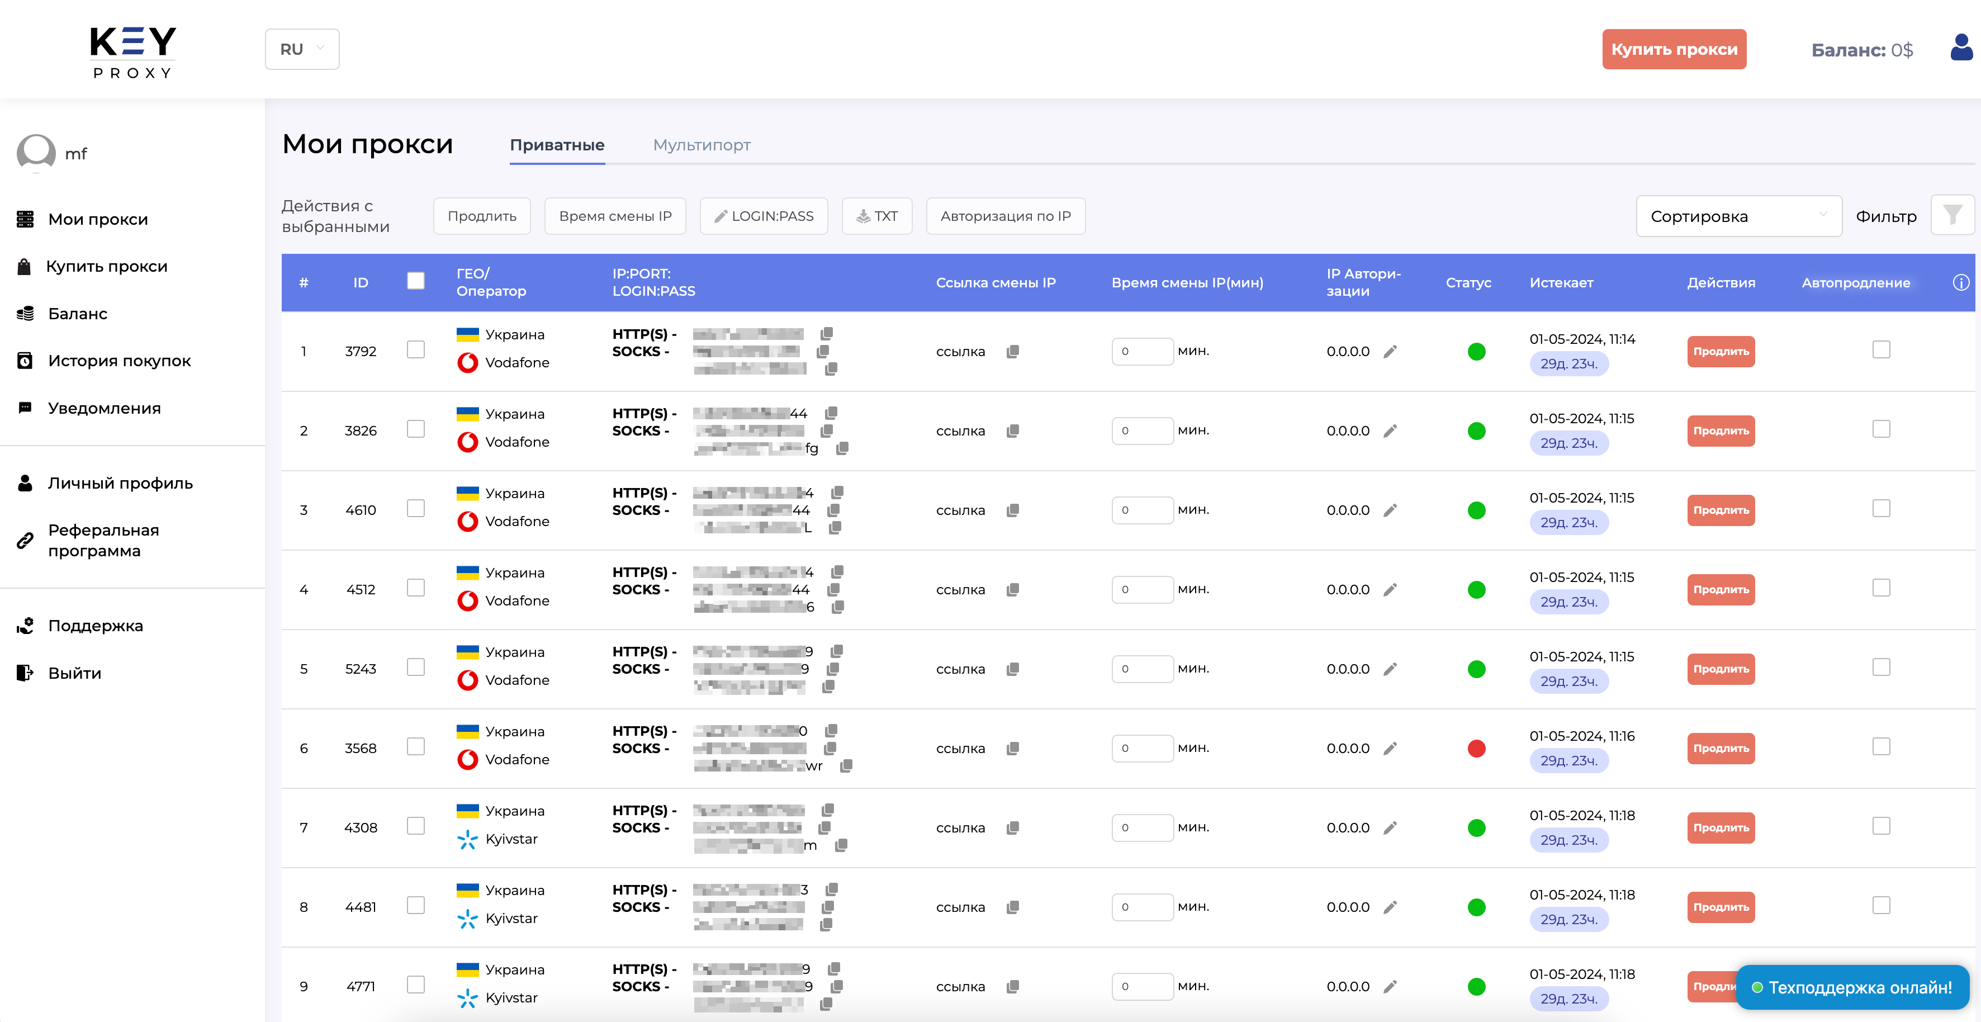Click the red status dot of proxy 3568
This screenshot has width=1981, height=1022.
[1476, 748]
